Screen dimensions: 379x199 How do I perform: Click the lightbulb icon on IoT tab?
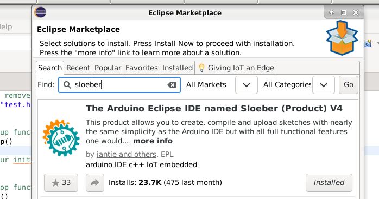coord(201,68)
